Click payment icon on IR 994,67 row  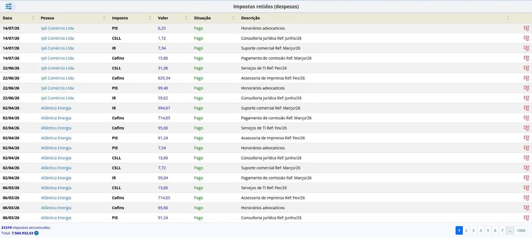coord(526,108)
